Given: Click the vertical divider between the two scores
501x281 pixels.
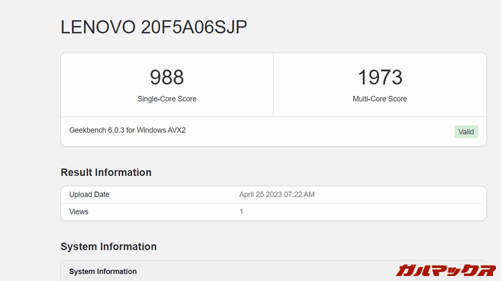Looking at the screenshot, I should coord(274,85).
